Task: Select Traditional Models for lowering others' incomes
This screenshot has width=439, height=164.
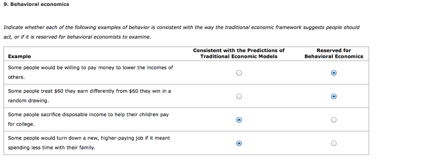Action: [x=239, y=73]
